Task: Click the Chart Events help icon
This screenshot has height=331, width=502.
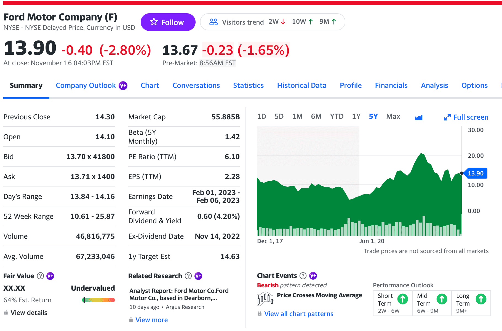Action: coord(303,275)
